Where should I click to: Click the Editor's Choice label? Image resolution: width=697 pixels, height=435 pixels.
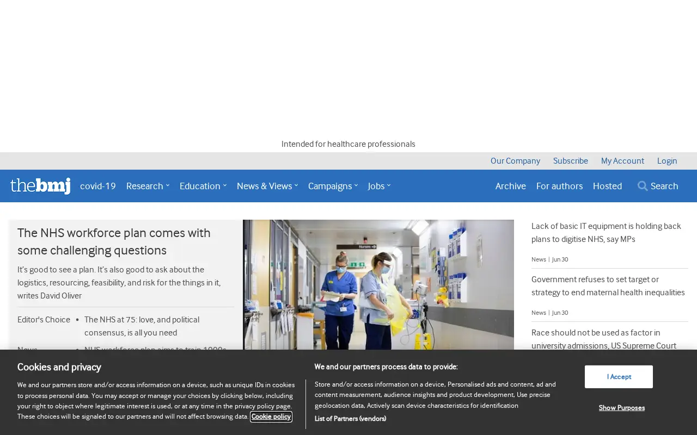(x=44, y=320)
